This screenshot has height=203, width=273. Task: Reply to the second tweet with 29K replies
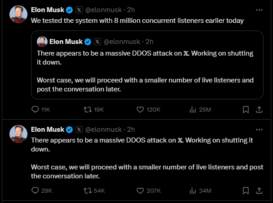(x=35, y=190)
